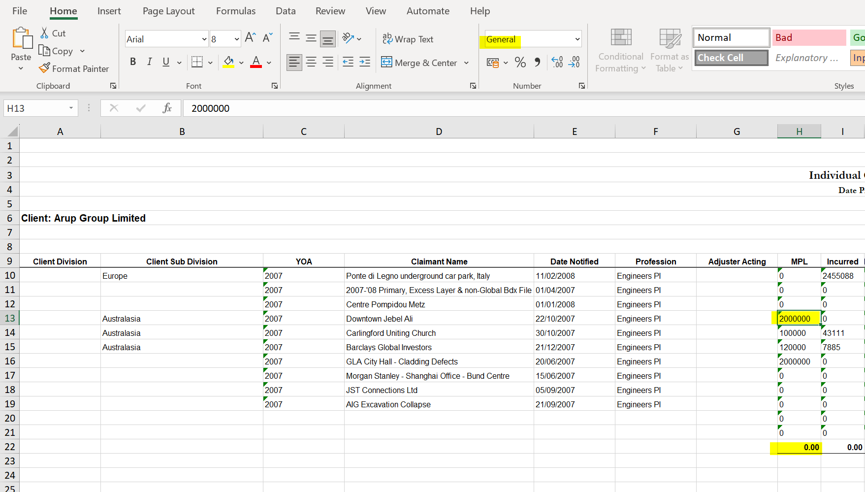Expand the borders dropdown arrow
The height and width of the screenshot is (492, 865).
pos(210,63)
